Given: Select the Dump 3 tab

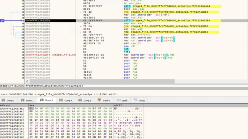Looking at the screenshot, I should [46, 100].
